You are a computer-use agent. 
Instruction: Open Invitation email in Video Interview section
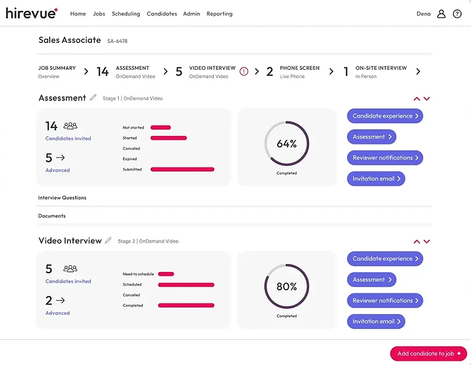pos(376,322)
